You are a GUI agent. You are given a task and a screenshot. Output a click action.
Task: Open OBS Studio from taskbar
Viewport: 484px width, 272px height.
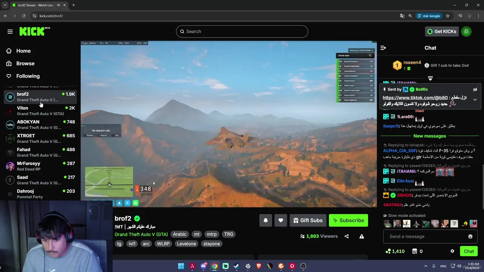pyautogui.click(x=303, y=266)
